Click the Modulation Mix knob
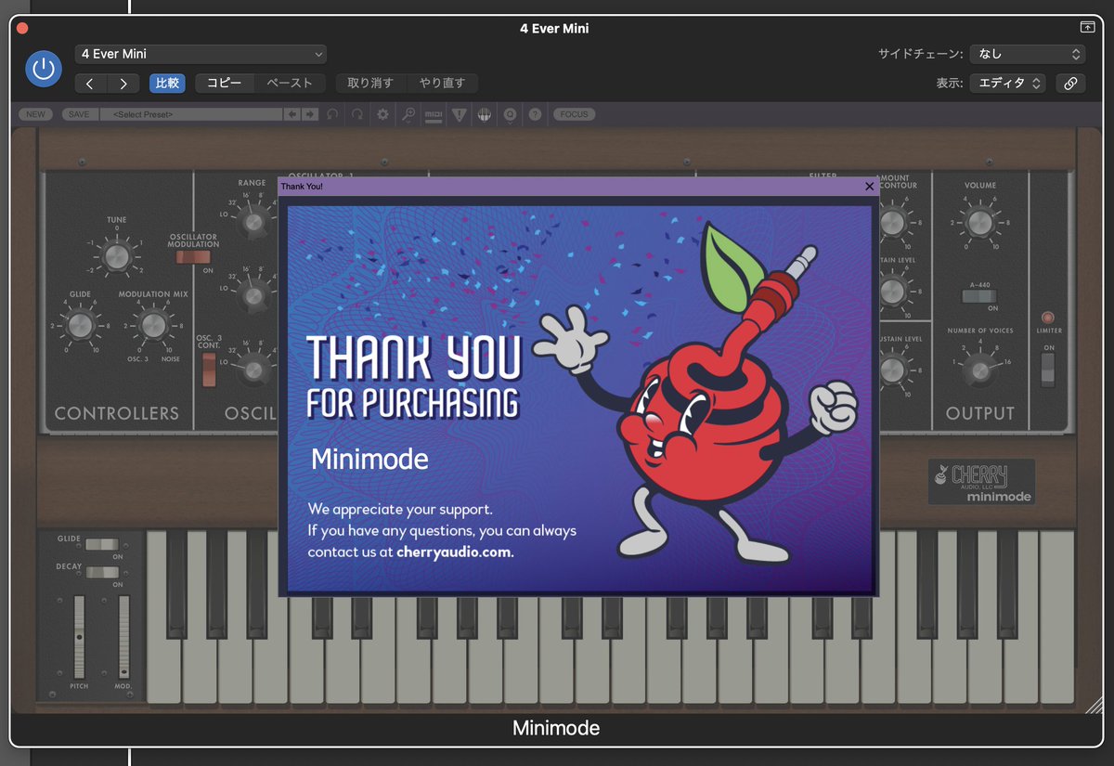1114x766 pixels. tap(153, 325)
